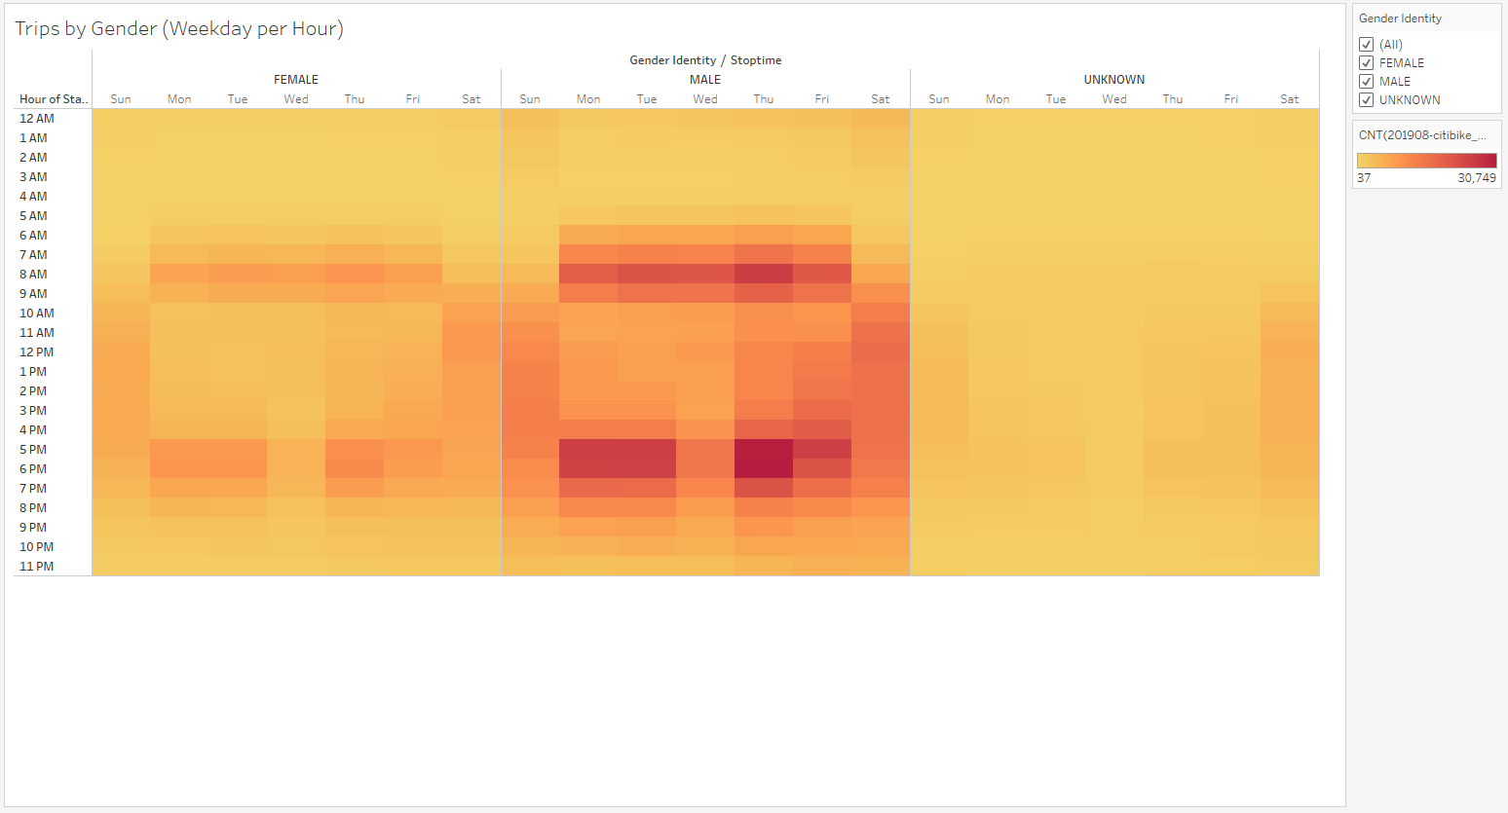The height and width of the screenshot is (813, 1508).
Task: Select the MALE column group header
Action: point(705,80)
